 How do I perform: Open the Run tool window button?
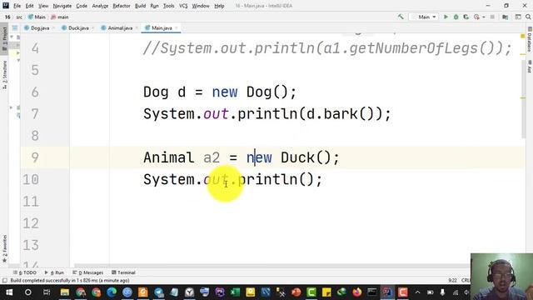click(x=54, y=272)
